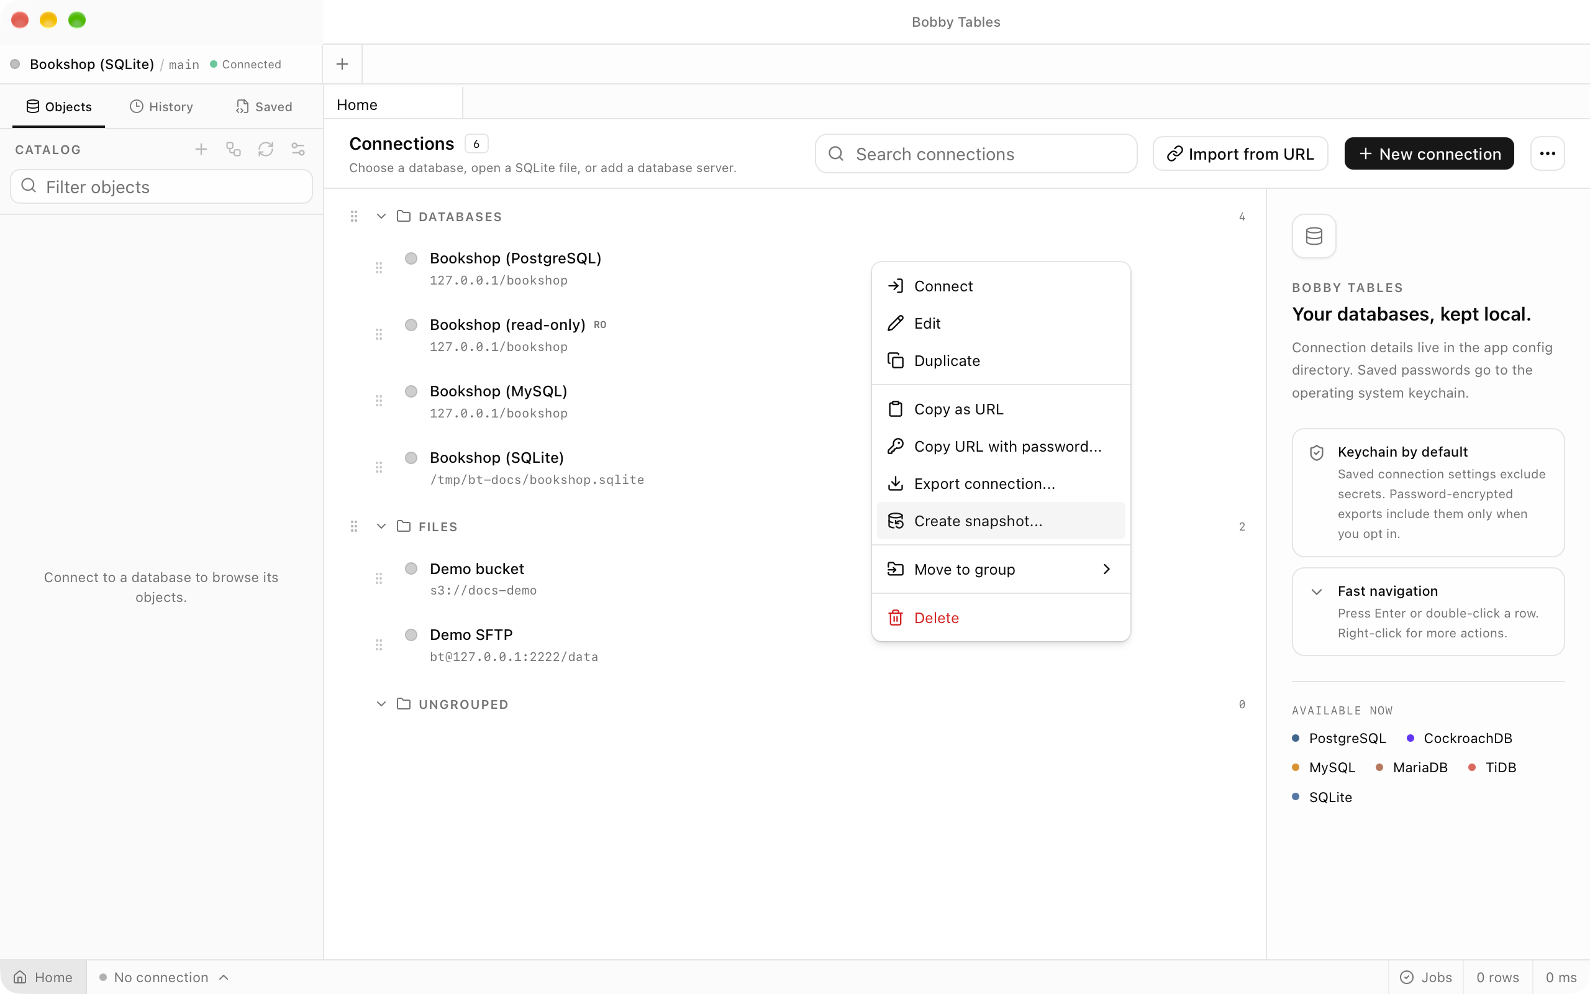Click status dot of Bookshop (PostgreSQL)
This screenshot has width=1590, height=994.
411,258
